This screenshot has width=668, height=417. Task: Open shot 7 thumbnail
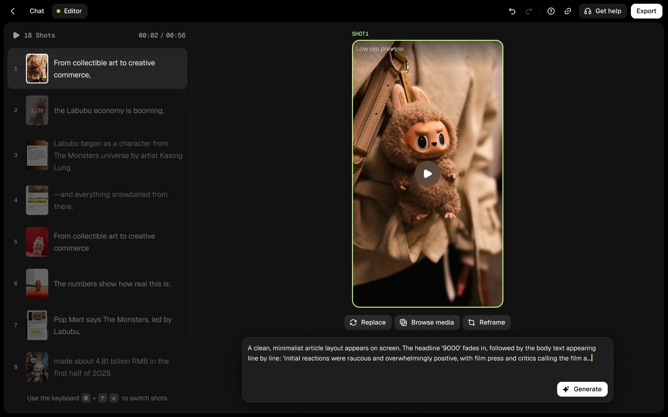point(37,325)
